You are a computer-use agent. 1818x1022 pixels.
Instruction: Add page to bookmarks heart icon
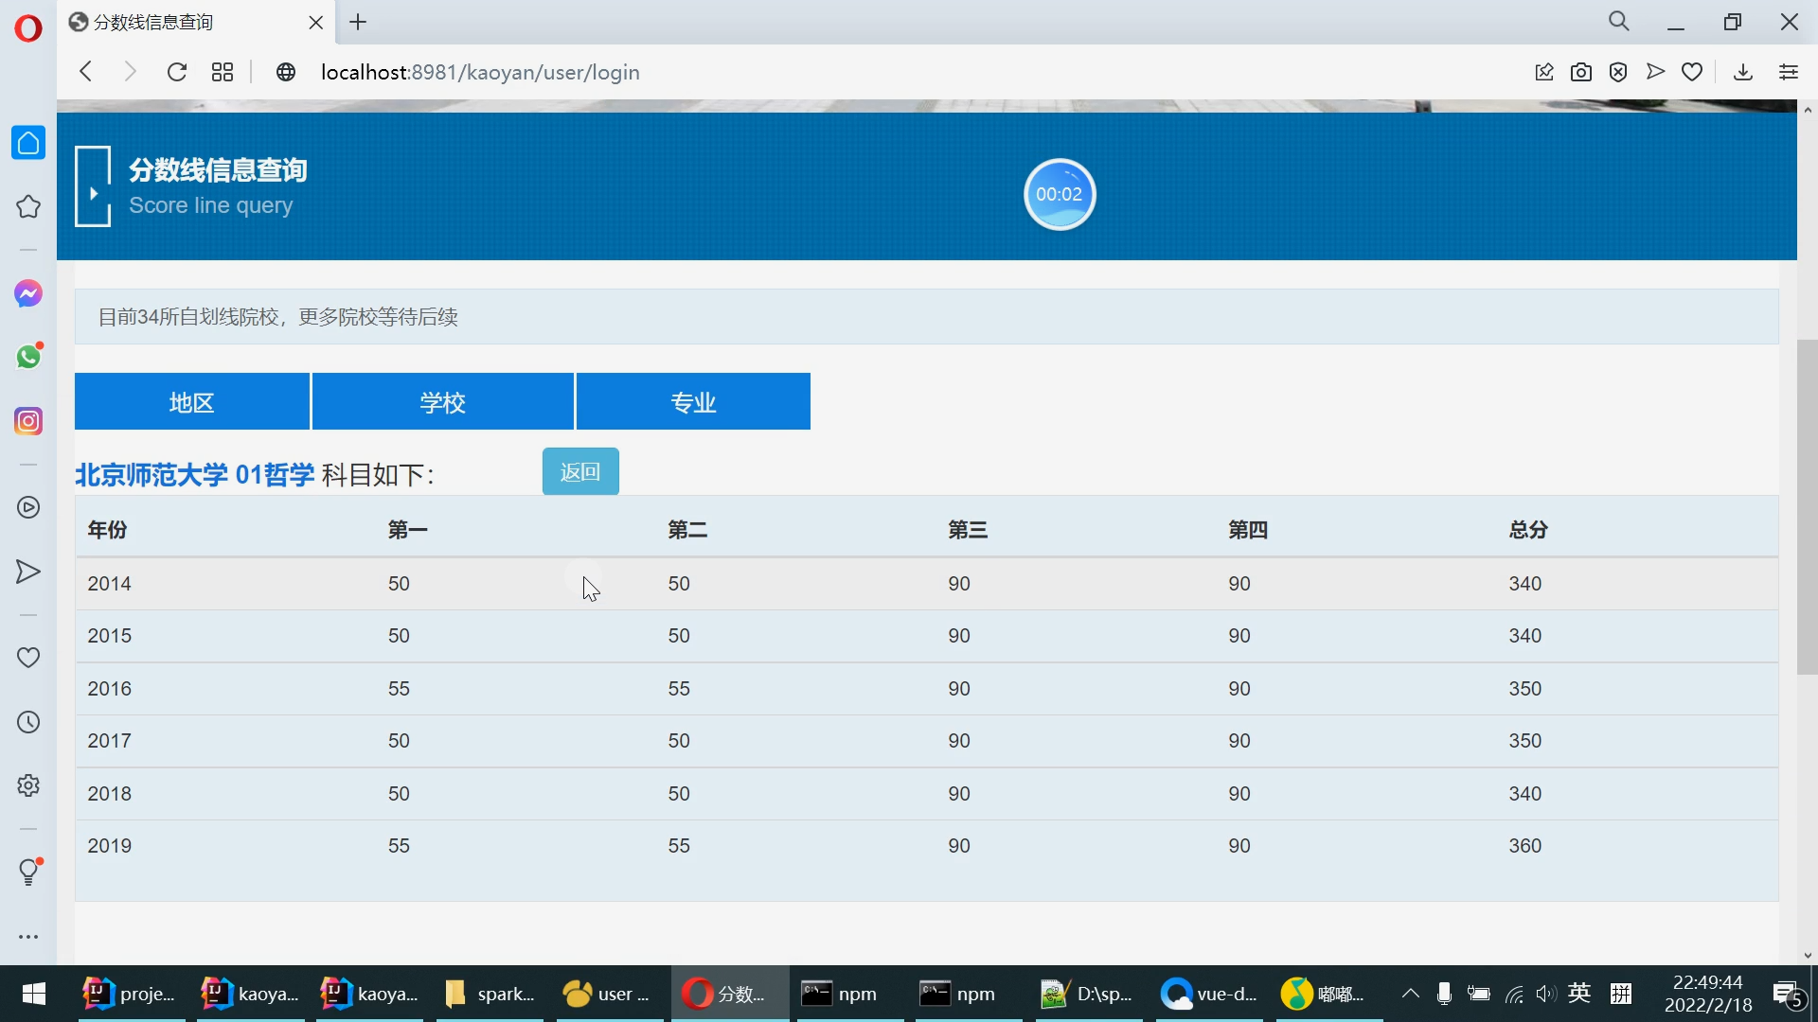point(1692,72)
